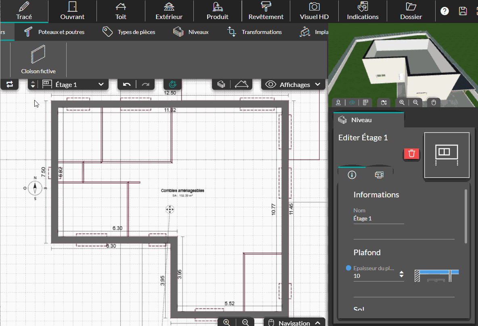
Task: Click the roof outline icon in toolbar
Action: (241, 84)
